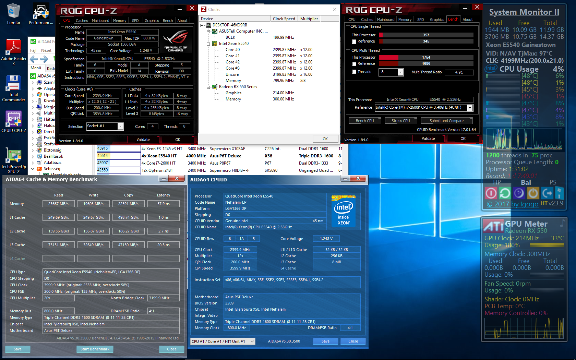Click the music note icon in GPU Meter
576x360 pixels.
click(x=562, y=223)
